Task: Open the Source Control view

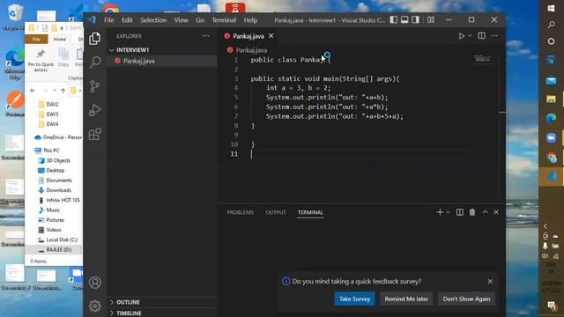Action: (x=95, y=86)
